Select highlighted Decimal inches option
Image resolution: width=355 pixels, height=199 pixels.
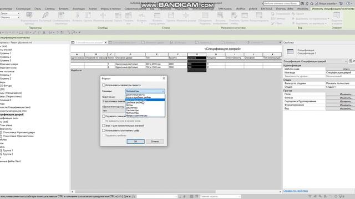(x=145, y=99)
